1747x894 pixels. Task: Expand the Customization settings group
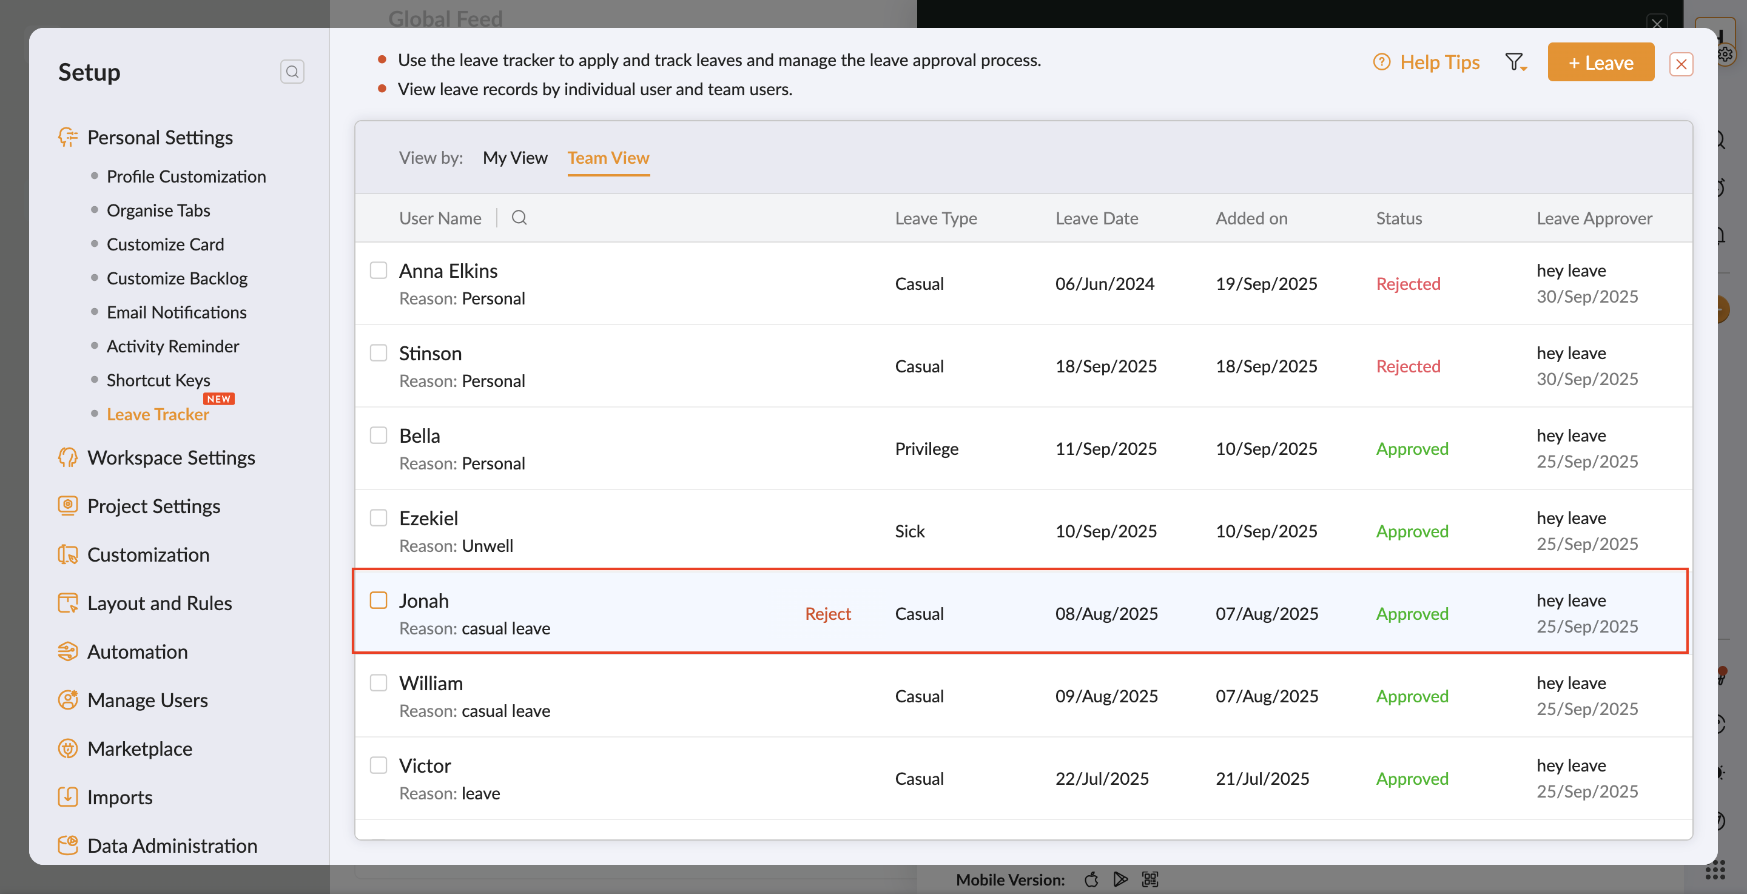pyautogui.click(x=148, y=555)
